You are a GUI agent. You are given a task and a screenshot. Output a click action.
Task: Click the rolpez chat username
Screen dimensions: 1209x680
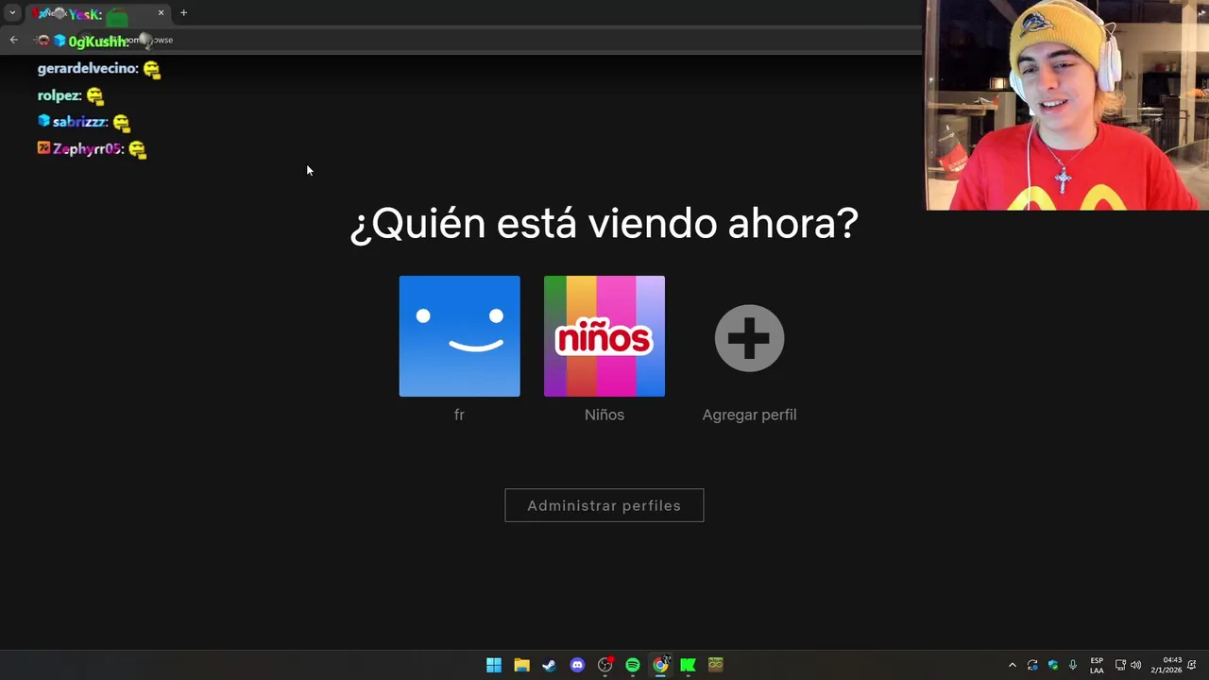click(x=60, y=95)
